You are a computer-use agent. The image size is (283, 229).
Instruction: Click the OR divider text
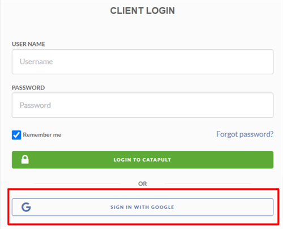[x=143, y=184]
